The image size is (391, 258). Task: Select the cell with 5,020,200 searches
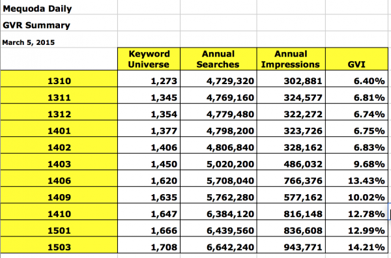pos(218,162)
